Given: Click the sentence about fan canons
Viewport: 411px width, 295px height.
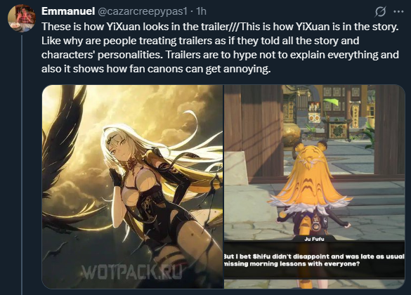Looking at the screenshot, I should (156, 69).
